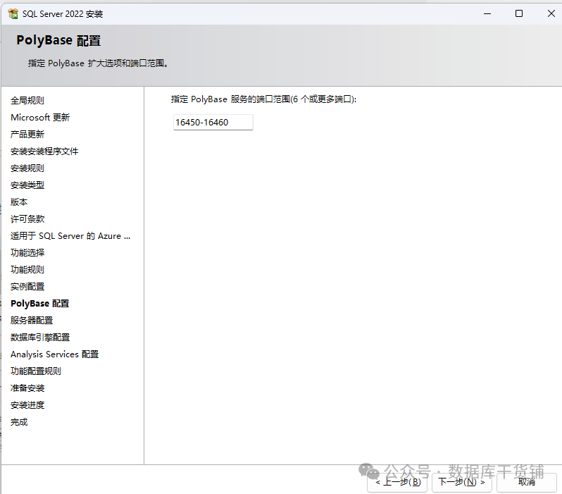Select 安装进度 in the step list

click(27, 405)
